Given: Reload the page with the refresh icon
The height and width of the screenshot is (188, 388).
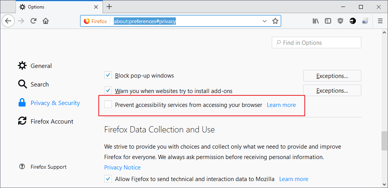Looking at the screenshot, I should 34,21.
